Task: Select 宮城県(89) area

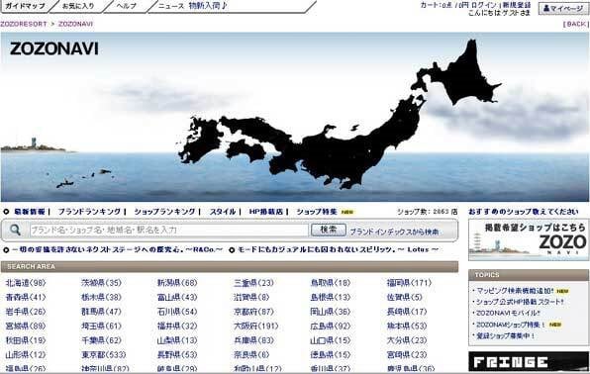Action: (x=26, y=326)
